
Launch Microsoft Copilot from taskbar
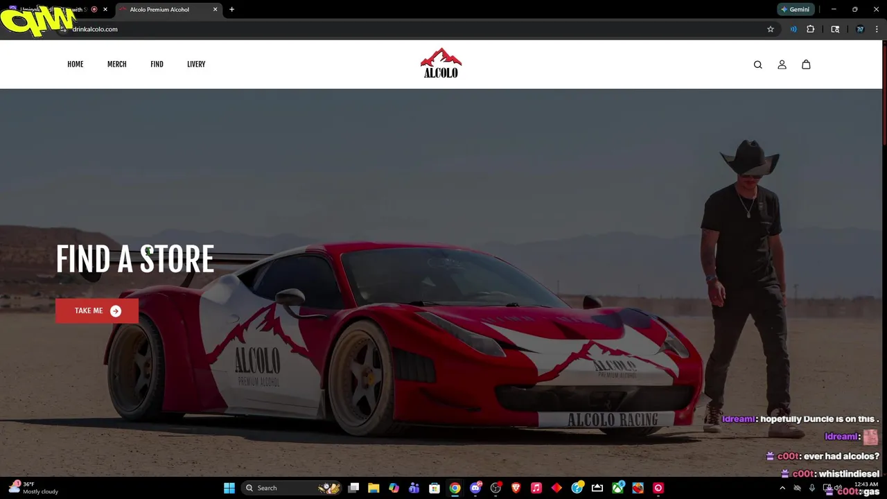pyautogui.click(x=394, y=488)
